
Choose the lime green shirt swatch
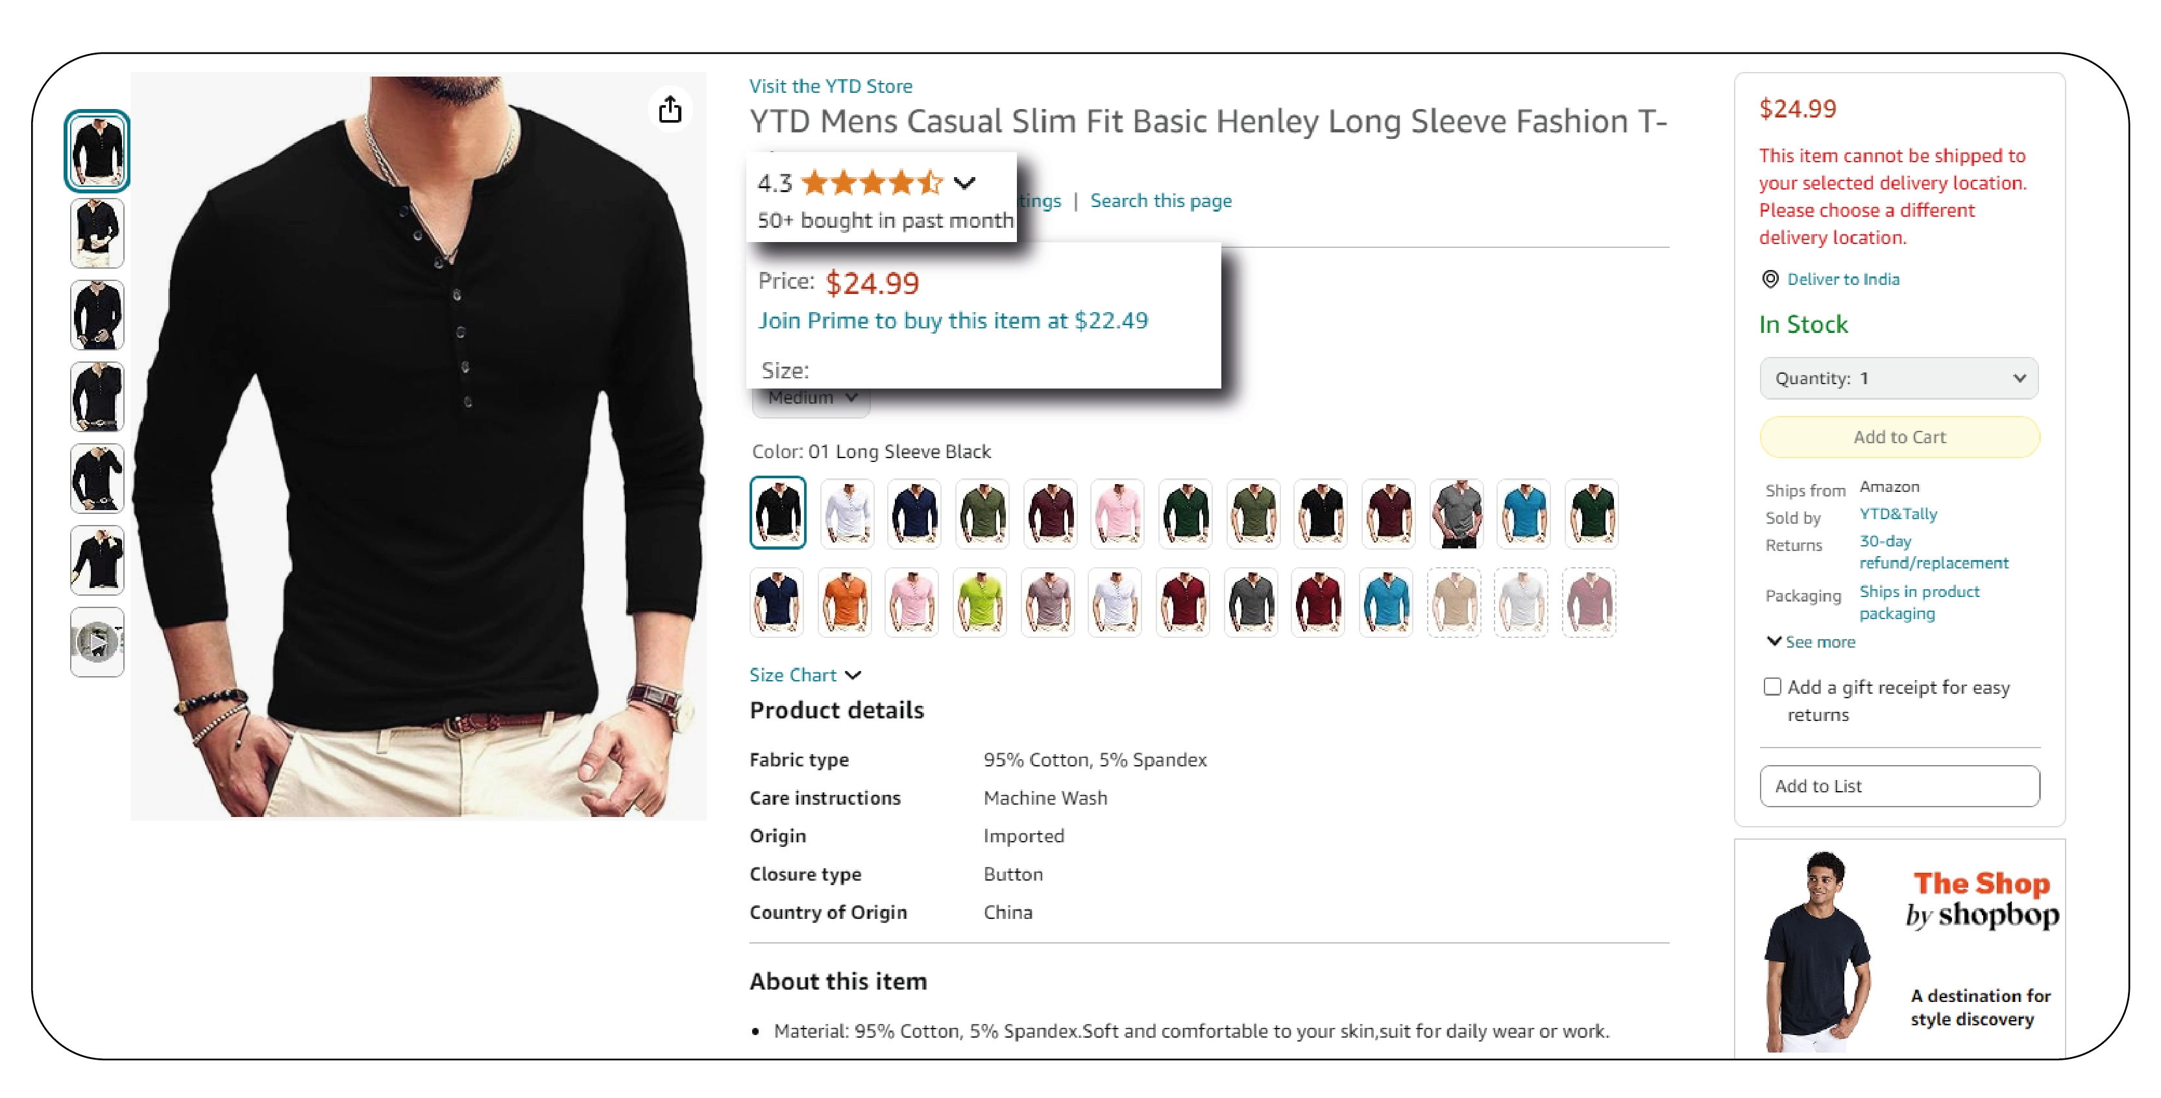pyautogui.click(x=980, y=602)
